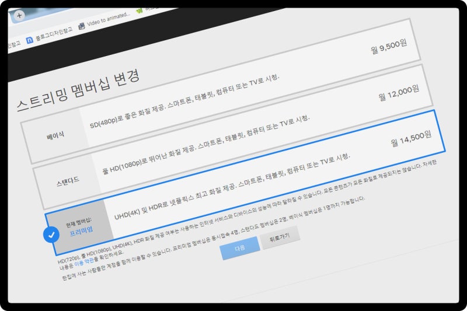Open a new browser tab with plus button

point(19,16)
